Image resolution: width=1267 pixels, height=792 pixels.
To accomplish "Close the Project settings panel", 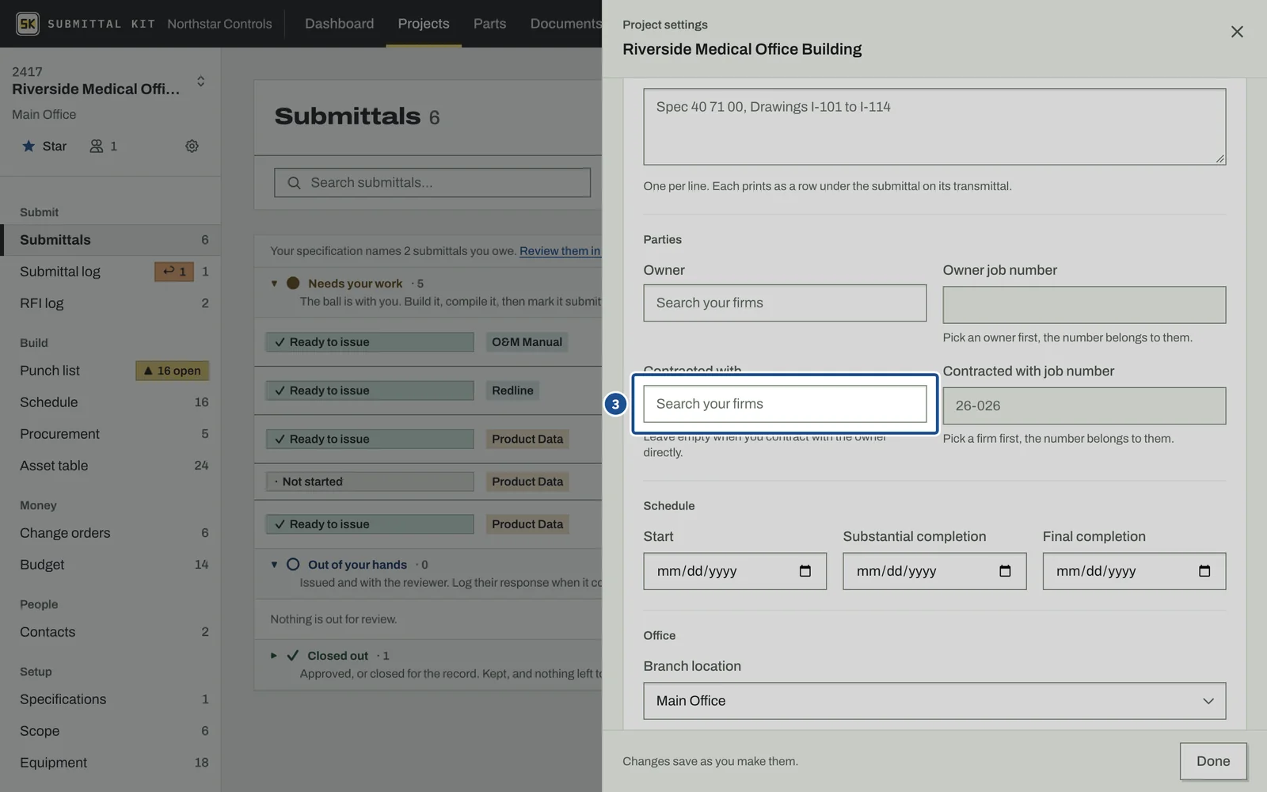I will [1237, 32].
